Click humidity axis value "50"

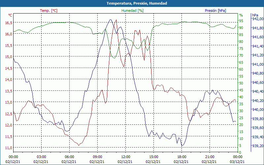click(241, 83)
